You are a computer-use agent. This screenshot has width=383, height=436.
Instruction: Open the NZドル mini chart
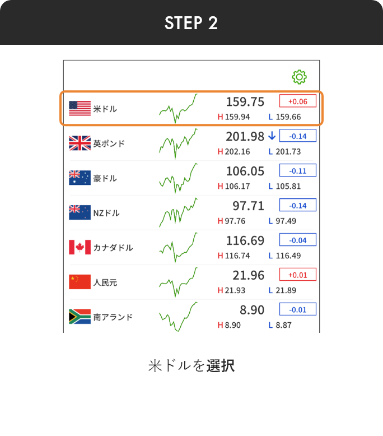pos(178,212)
